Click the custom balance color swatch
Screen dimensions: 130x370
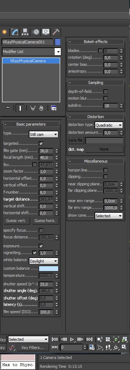pyautogui.click(x=49, y=269)
